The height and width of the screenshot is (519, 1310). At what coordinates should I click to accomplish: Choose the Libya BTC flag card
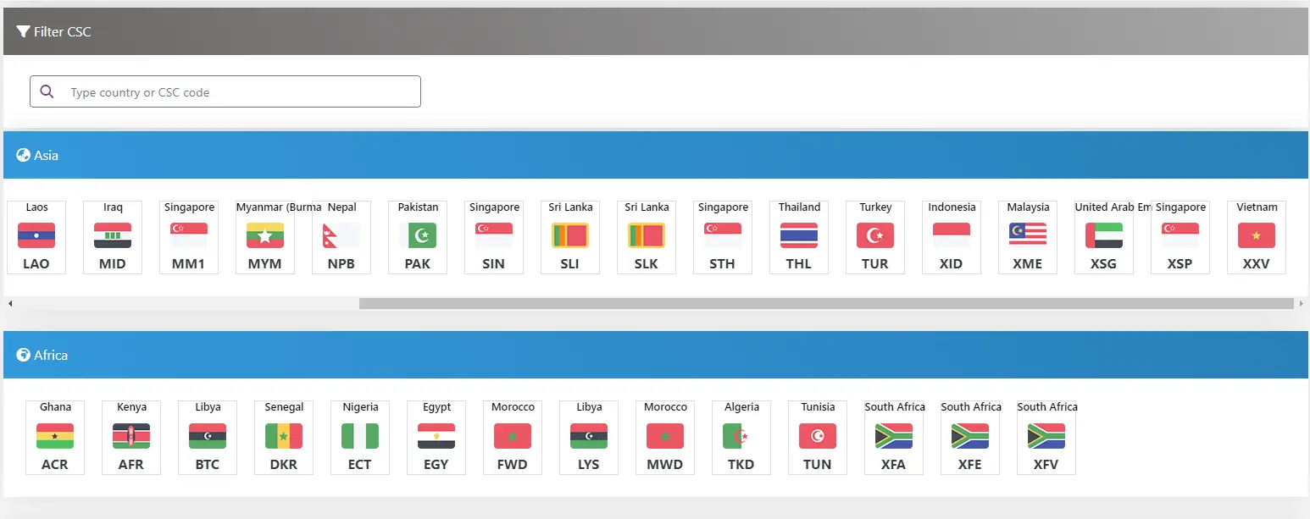tap(208, 438)
